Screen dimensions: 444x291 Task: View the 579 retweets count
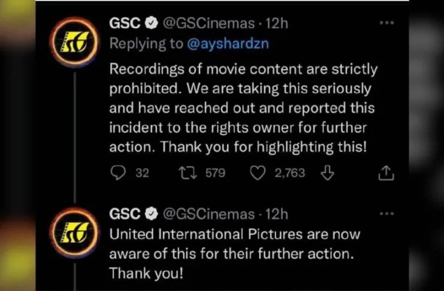coord(215,174)
